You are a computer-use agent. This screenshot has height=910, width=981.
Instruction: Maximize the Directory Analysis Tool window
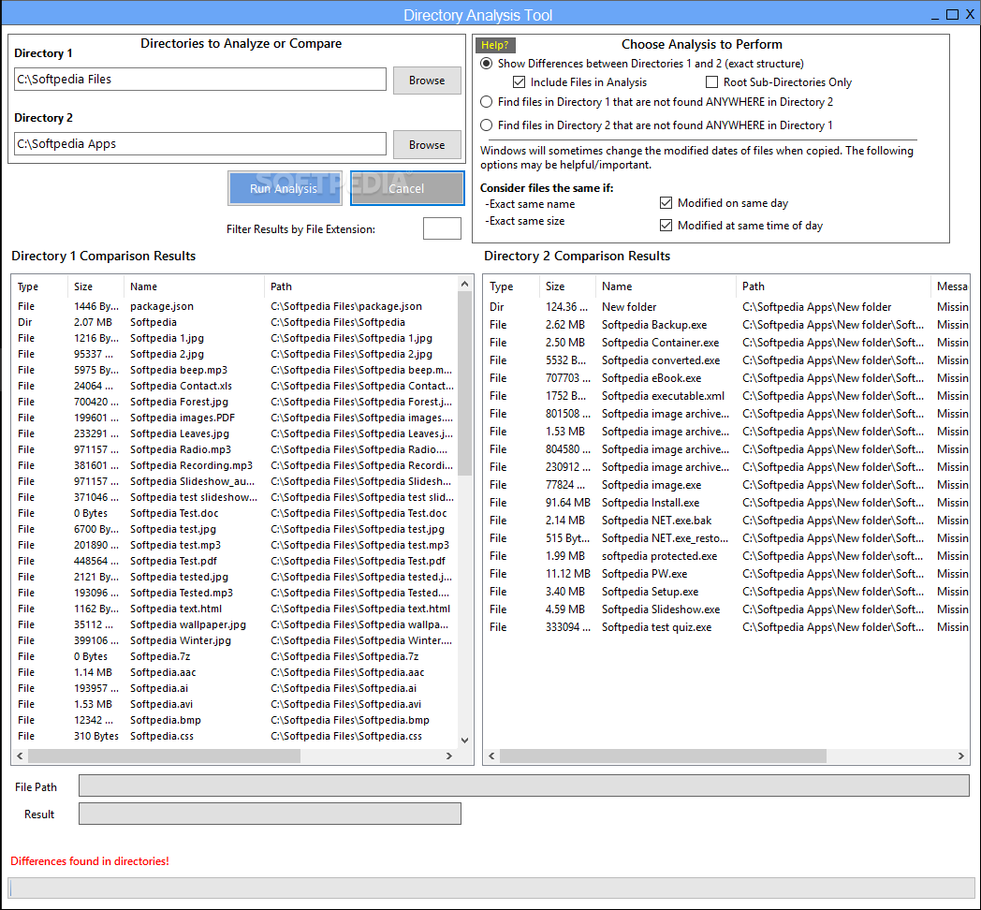(x=952, y=14)
